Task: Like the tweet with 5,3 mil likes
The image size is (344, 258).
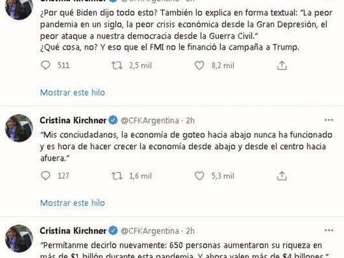Action: click(x=199, y=176)
